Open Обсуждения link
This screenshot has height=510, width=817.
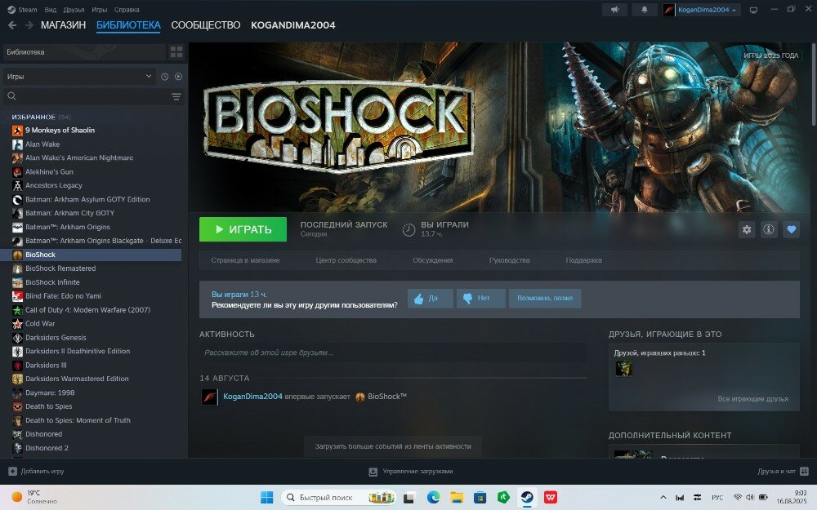[x=433, y=260]
